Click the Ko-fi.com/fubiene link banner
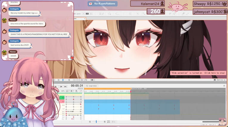Viewport: 228px width, 127px height. pos(103,4)
